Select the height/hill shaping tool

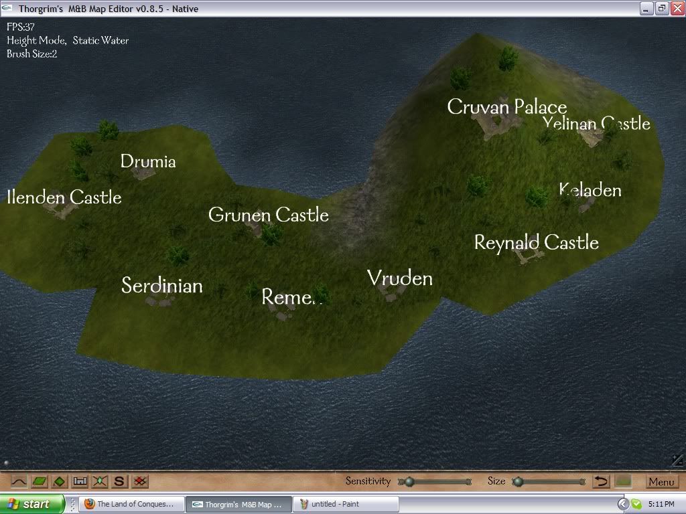pyautogui.click(x=18, y=481)
